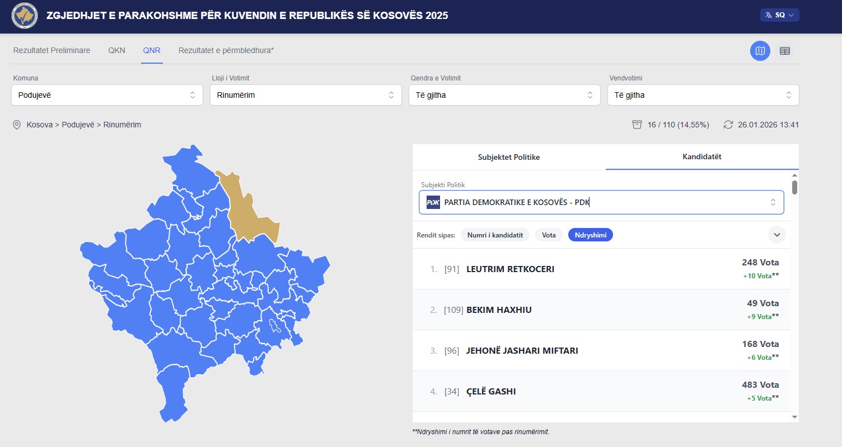842x447 pixels.
Task: Open the SQ language selector
Action: [779, 16]
